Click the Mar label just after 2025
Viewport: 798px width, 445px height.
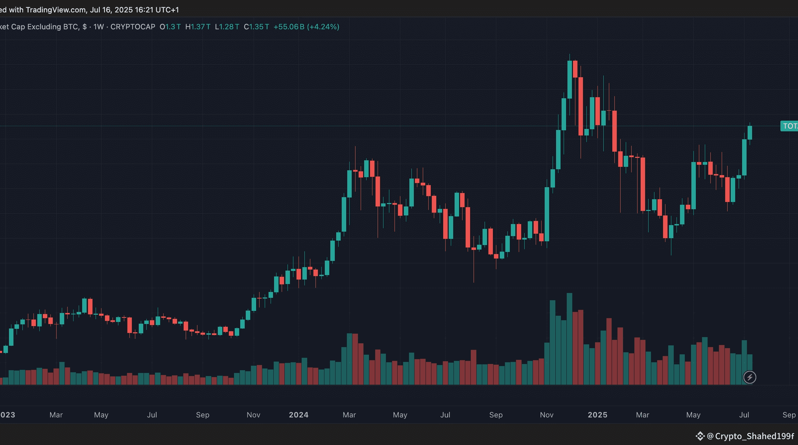[x=642, y=415]
